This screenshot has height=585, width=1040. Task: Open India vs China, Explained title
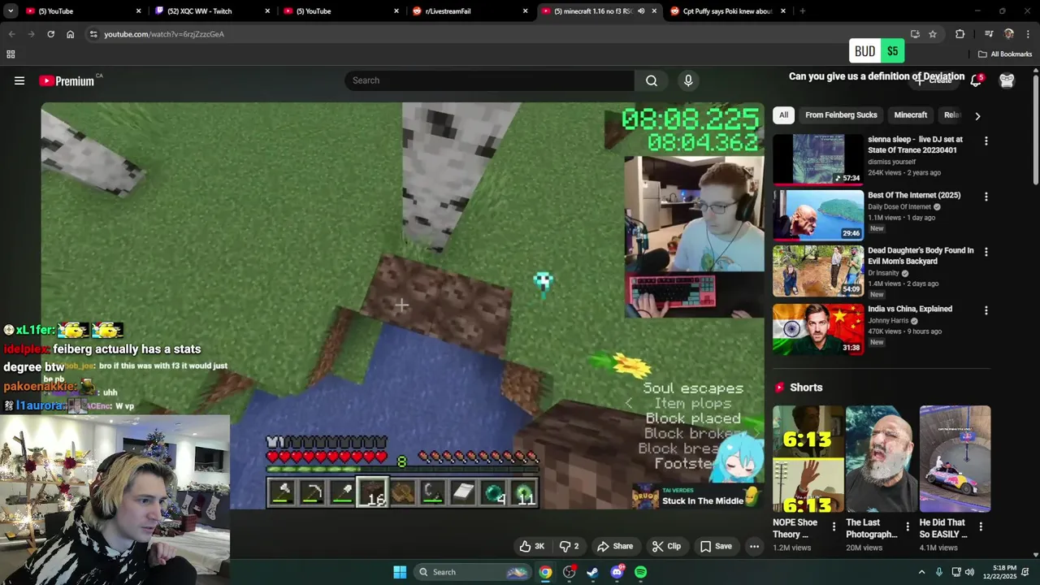[910, 309]
